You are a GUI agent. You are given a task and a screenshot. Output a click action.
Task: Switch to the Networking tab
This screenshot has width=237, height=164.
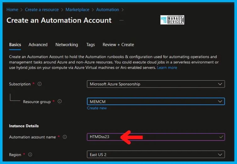click(x=67, y=45)
